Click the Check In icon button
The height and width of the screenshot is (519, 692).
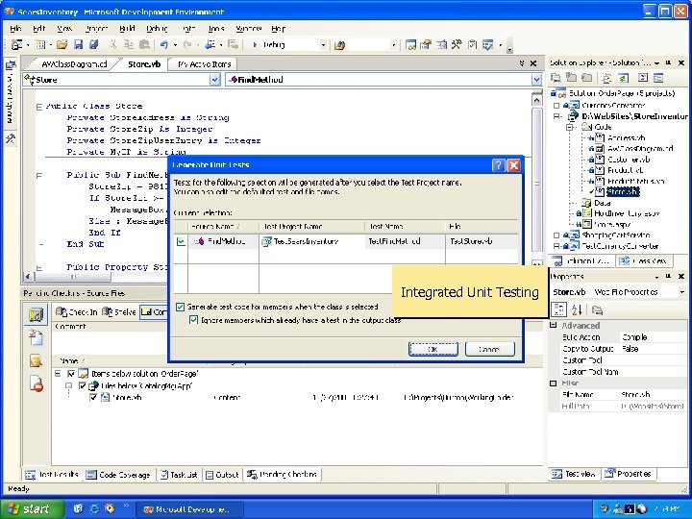click(76, 312)
